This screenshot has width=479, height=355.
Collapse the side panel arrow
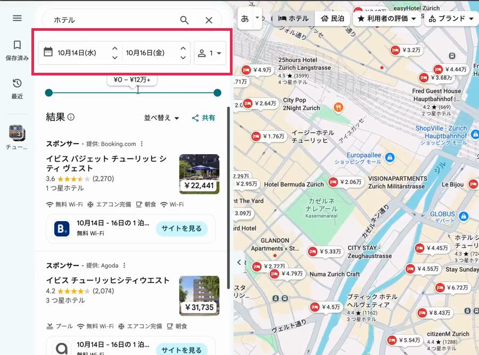tap(240, 262)
